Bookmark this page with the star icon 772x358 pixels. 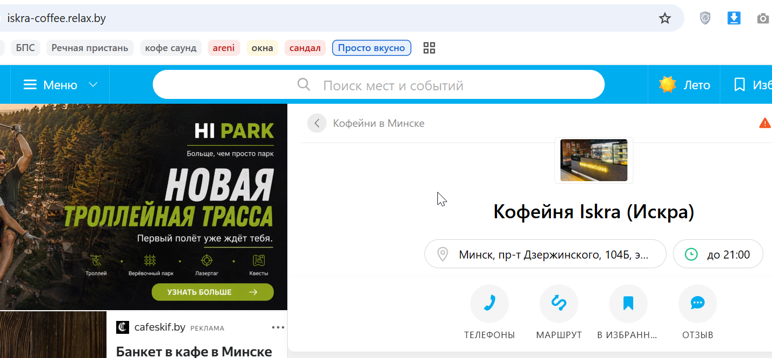click(665, 18)
